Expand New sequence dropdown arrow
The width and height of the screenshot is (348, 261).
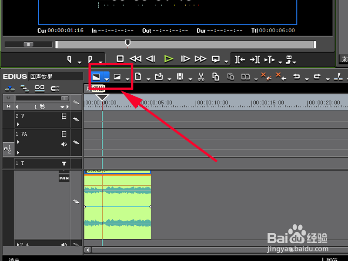coord(148,79)
